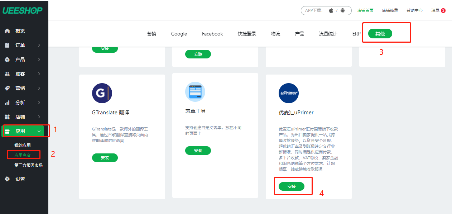Click the 分析 bar chart icon

pyautogui.click(x=7, y=103)
